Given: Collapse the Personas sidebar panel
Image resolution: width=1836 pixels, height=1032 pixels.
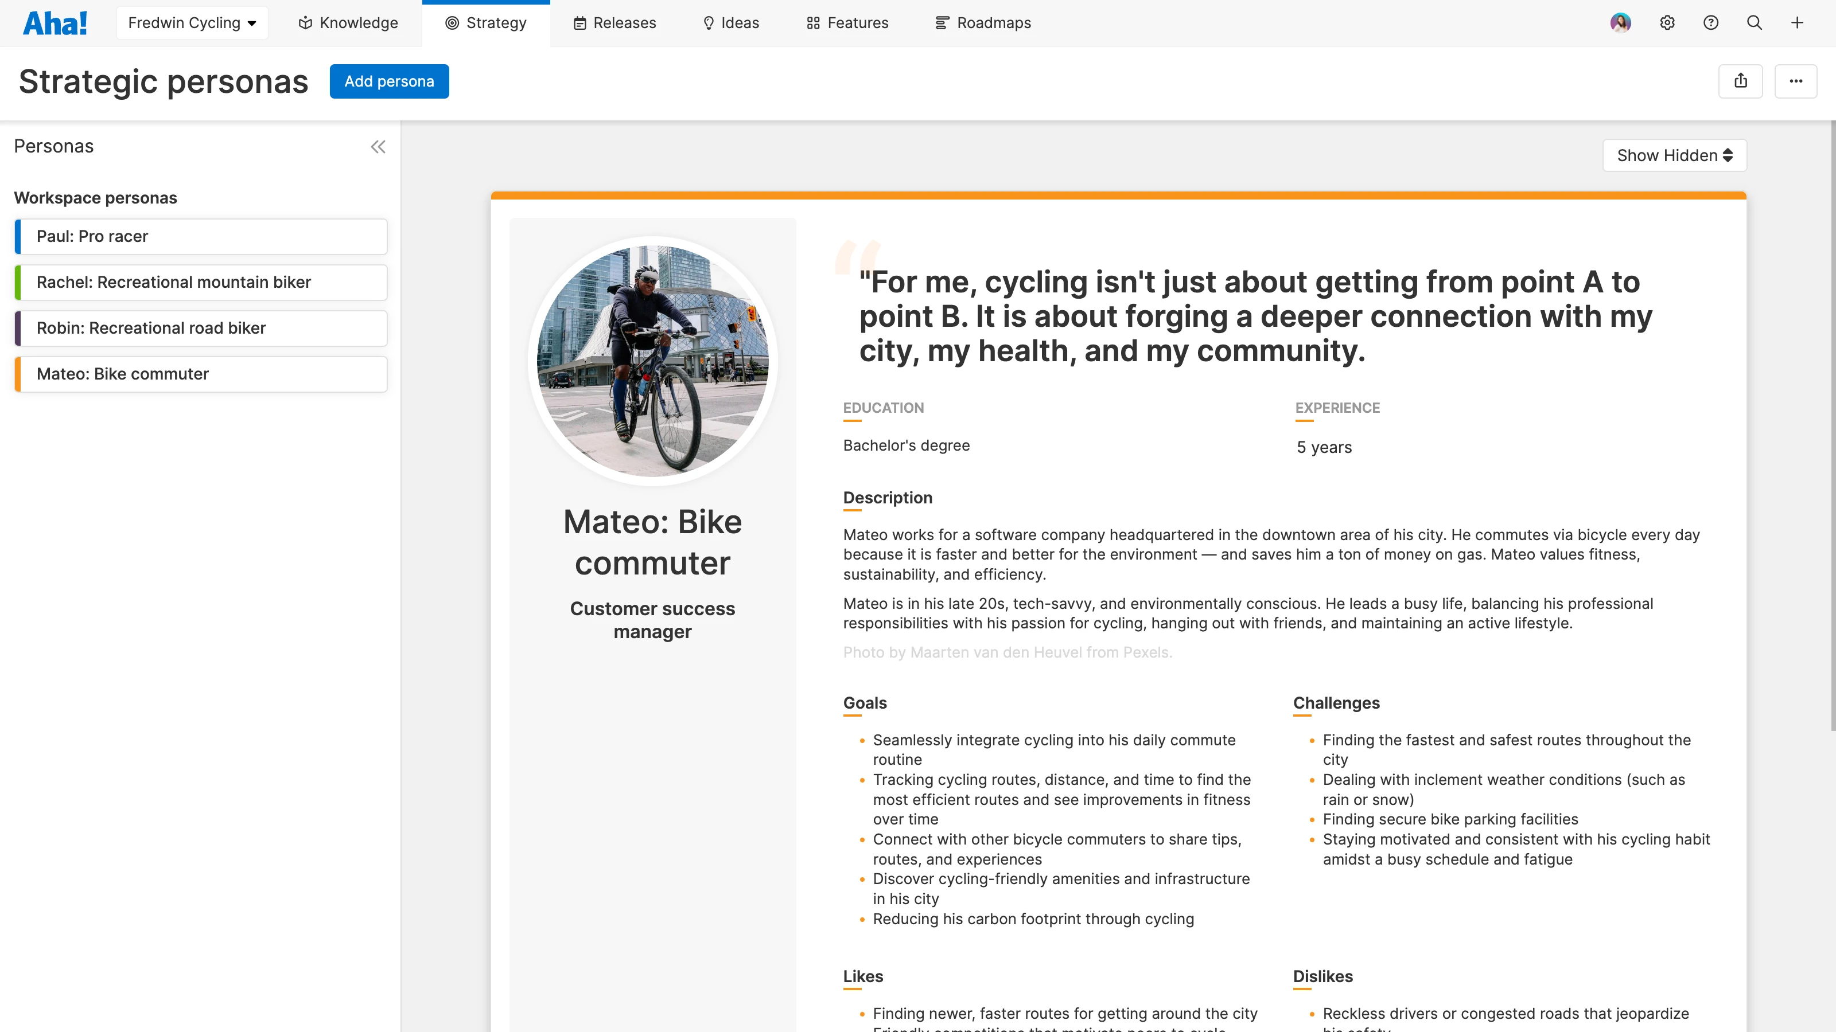Looking at the screenshot, I should (378, 147).
